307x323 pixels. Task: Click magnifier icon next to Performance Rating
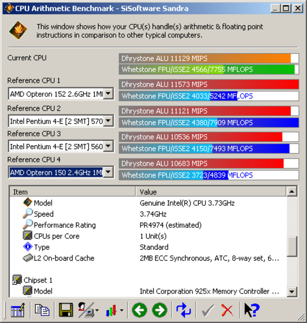(x=28, y=224)
